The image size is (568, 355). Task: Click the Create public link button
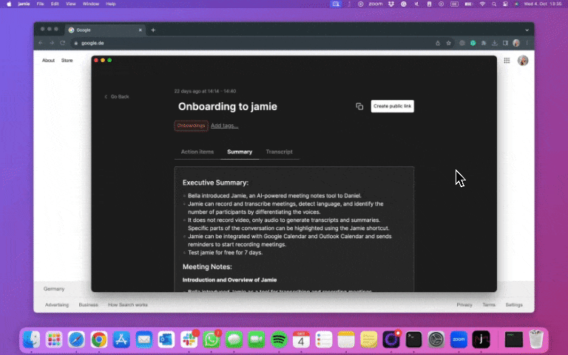click(392, 106)
